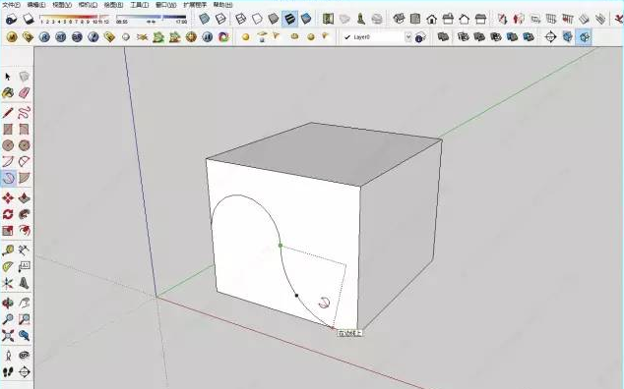Select the Position Camera tool
Viewport: 624px width, 389px height.
click(x=8, y=356)
